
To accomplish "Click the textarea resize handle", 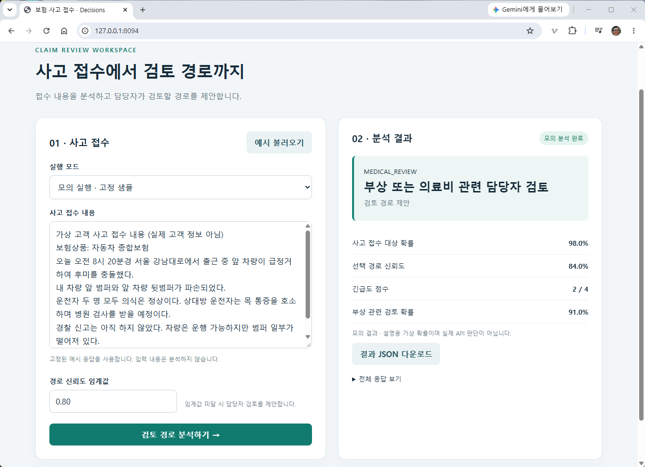I will click(x=308, y=344).
